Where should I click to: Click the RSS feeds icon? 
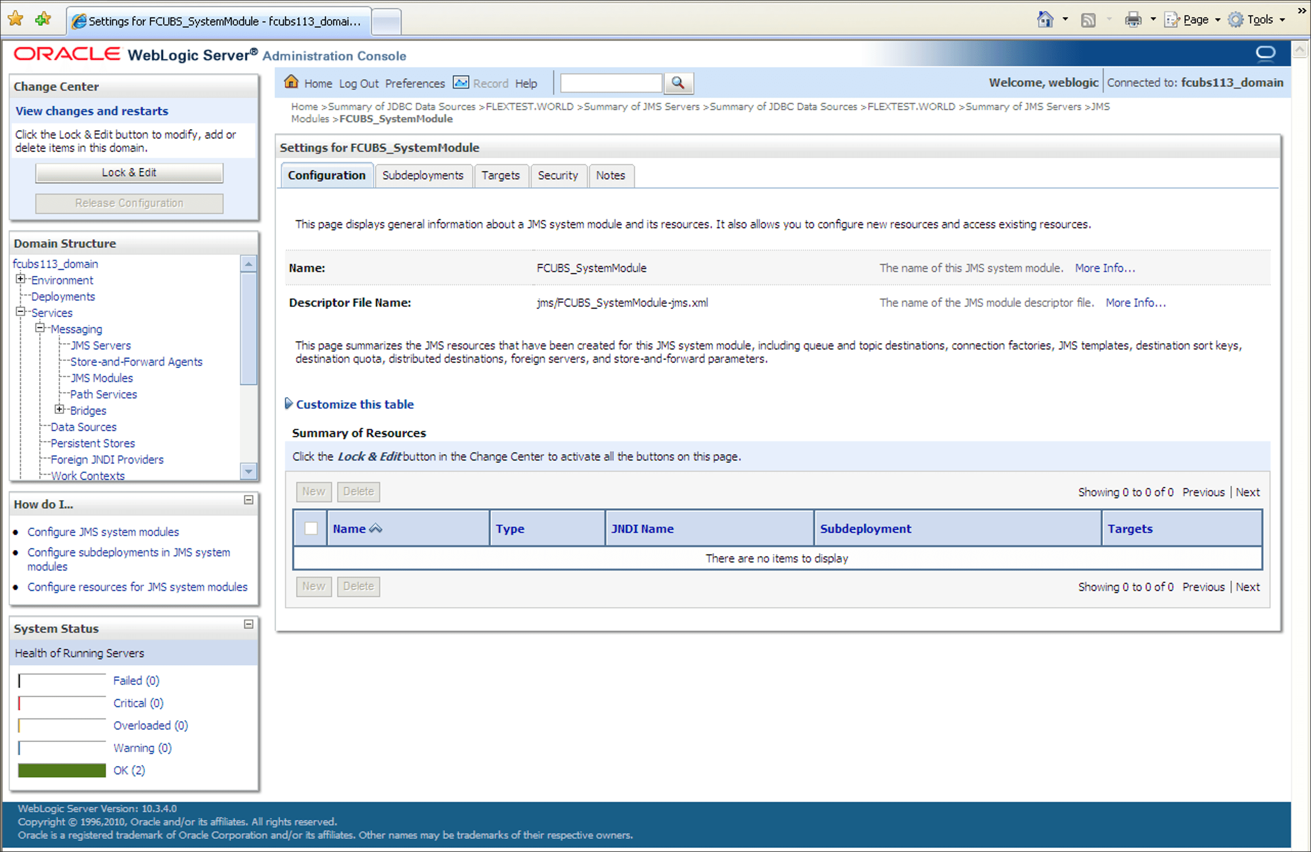tap(1088, 20)
